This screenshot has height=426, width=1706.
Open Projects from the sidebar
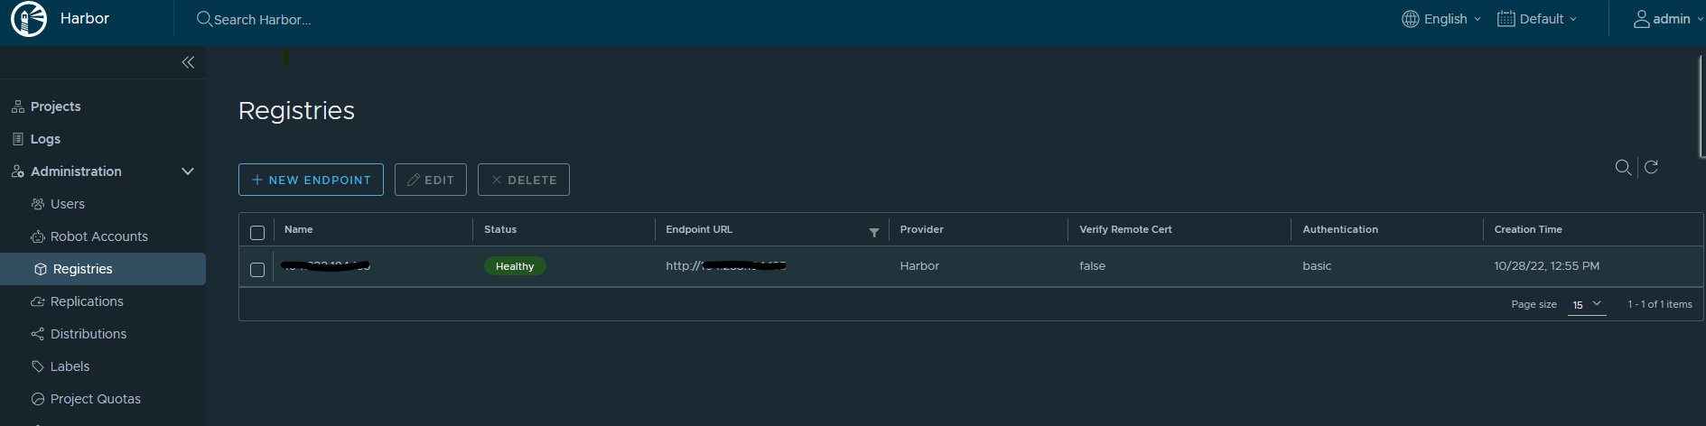pos(55,106)
